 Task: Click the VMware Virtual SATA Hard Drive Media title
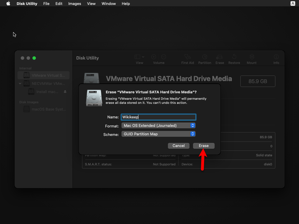coord(169,79)
